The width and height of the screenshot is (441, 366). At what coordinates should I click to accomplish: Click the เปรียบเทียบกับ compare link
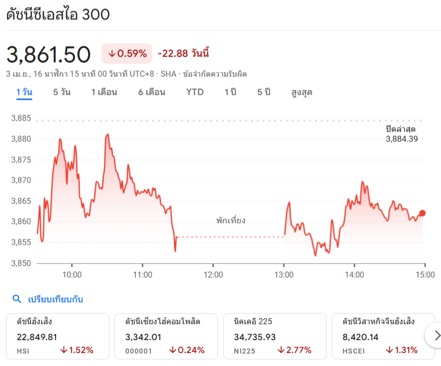tap(55, 299)
